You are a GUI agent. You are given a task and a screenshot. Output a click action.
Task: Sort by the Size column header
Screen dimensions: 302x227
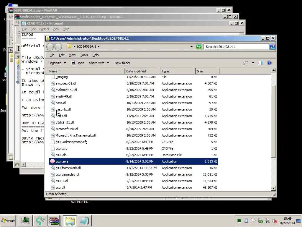pyautogui.click(x=207, y=71)
